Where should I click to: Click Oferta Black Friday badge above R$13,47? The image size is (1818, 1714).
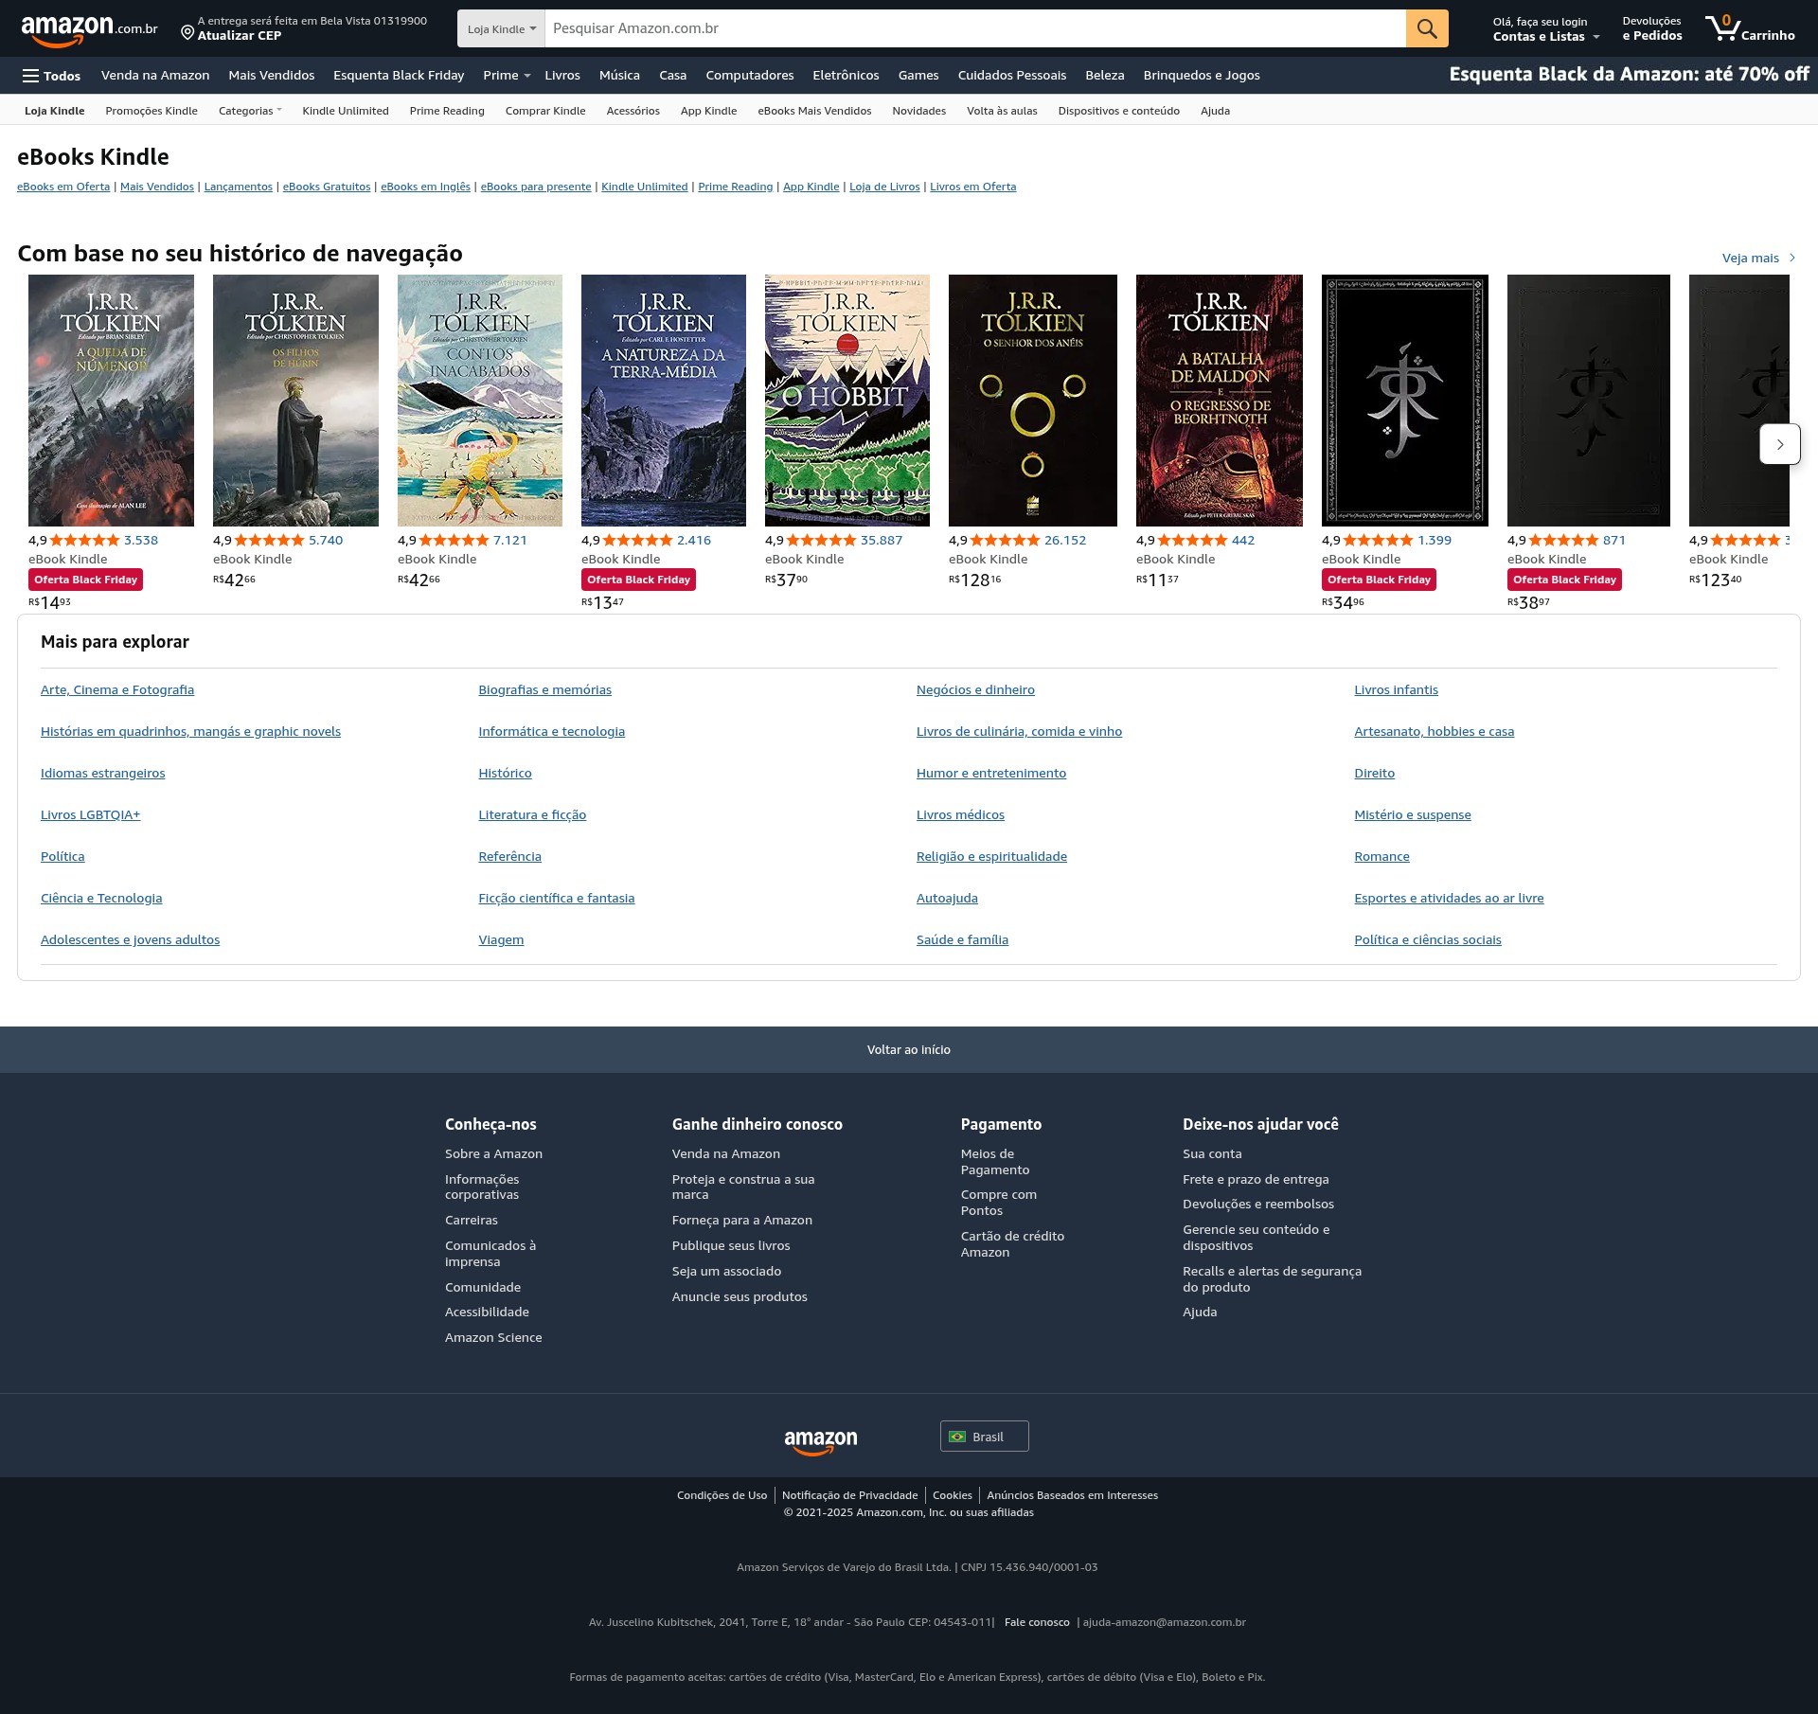pos(638,580)
